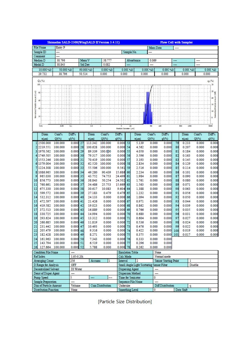Click diameter 2219.551 in row 2
This screenshot has height=354, width=250.
44,147
